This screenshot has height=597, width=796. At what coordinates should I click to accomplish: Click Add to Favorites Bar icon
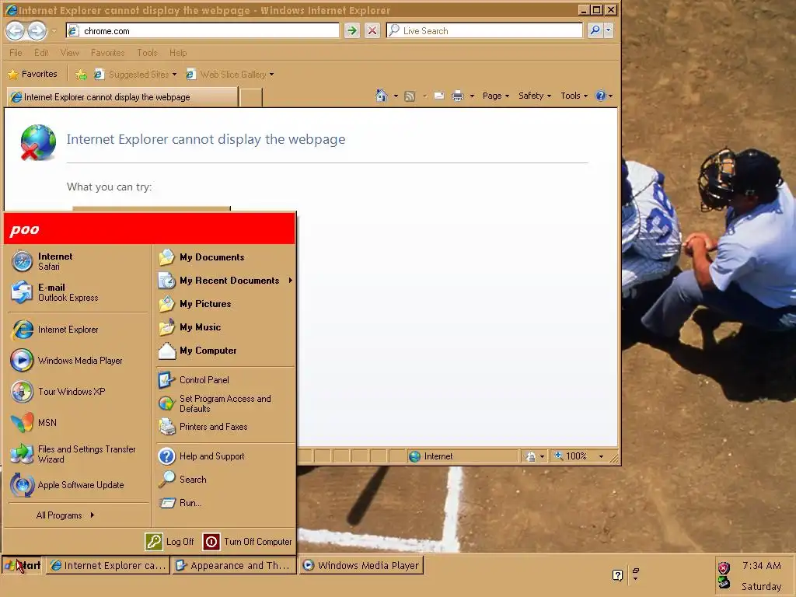pyautogui.click(x=81, y=75)
